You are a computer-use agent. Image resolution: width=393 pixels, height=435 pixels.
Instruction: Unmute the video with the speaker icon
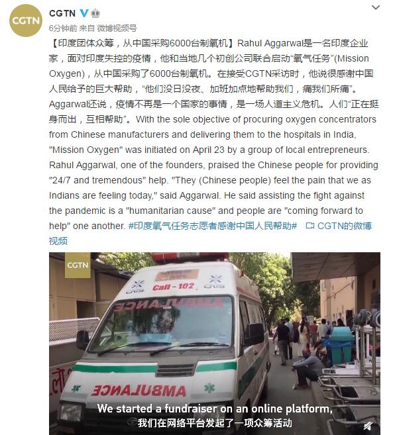[368, 426]
